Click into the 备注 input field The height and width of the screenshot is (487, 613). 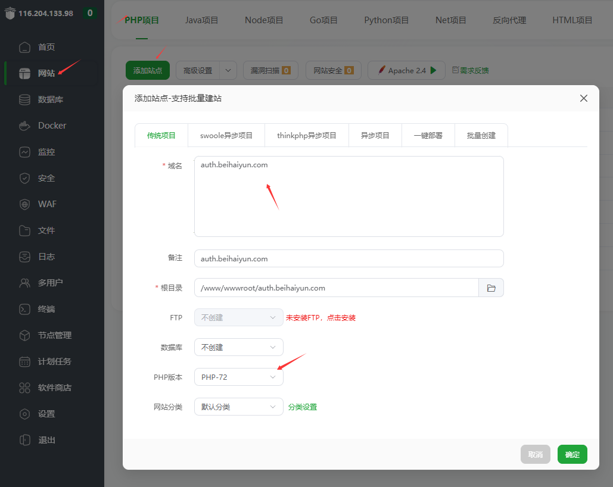point(348,259)
